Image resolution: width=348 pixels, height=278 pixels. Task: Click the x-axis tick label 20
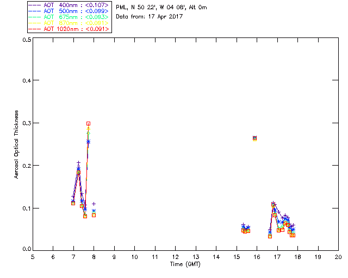point(338,257)
